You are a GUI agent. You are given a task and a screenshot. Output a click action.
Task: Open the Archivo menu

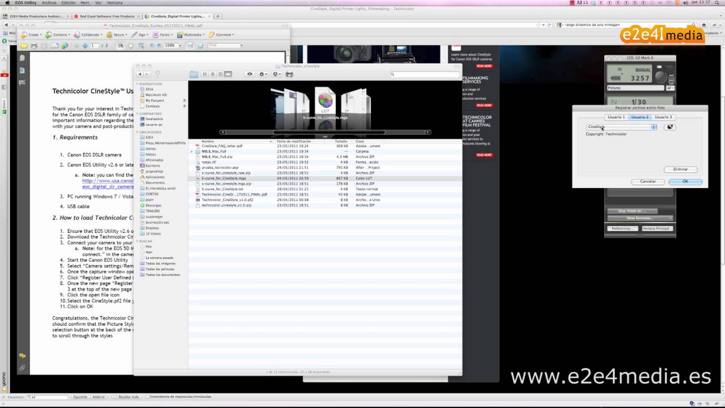coord(49,3)
